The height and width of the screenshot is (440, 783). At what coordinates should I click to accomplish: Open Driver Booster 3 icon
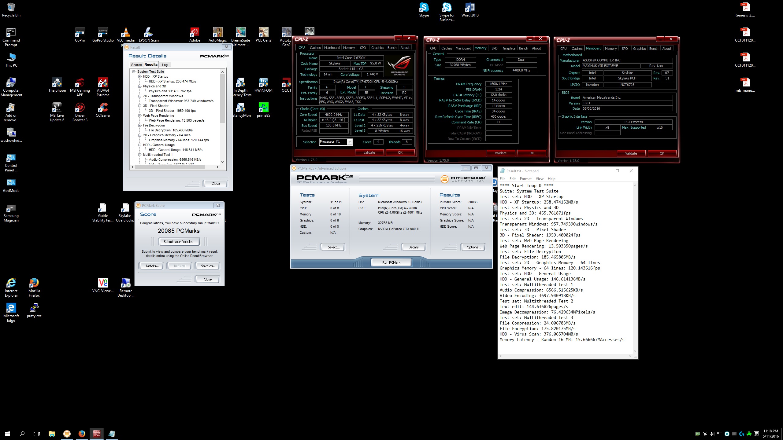click(80, 112)
